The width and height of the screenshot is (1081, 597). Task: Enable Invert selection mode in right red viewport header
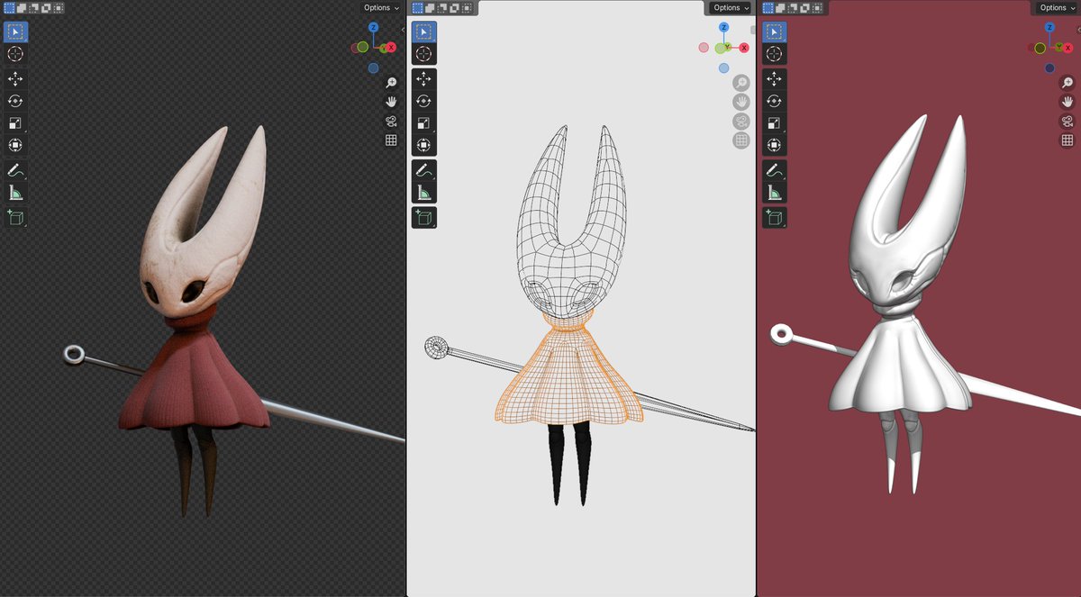(805, 8)
